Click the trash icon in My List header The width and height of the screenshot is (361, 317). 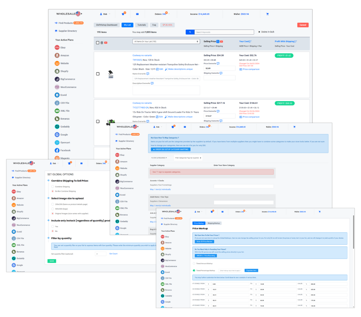tap(102, 43)
